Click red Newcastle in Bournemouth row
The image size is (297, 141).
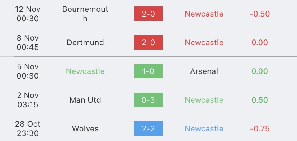[204, 14]
